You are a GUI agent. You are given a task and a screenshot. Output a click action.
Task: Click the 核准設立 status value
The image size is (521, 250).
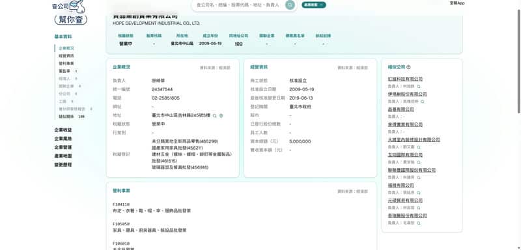click(x=298, y=81)
